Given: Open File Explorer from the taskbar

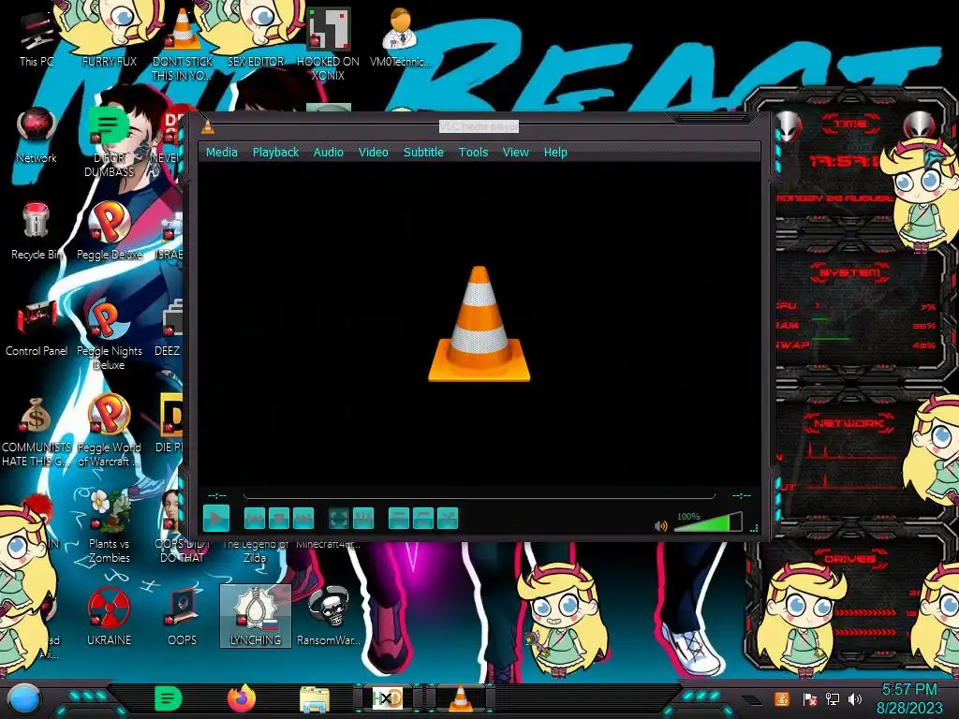Looking at the screenshot, I should pyautogui.click(x=315, y=698).
